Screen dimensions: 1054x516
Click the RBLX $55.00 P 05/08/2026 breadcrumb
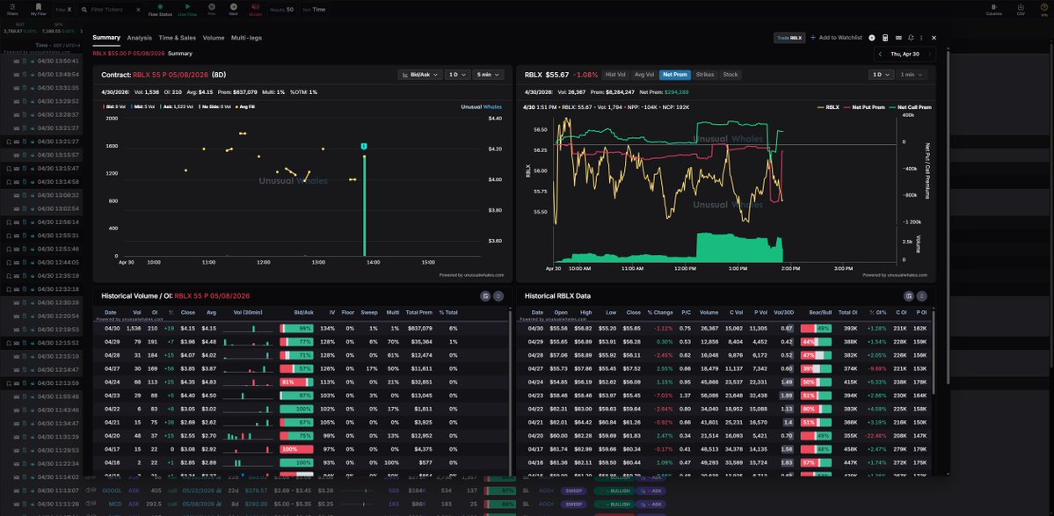coord(128,53)
